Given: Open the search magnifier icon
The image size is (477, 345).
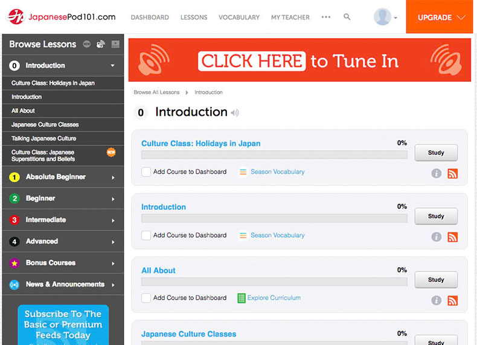Looking at the screenshot, I should pyautogui.click(x=347, y=17).
